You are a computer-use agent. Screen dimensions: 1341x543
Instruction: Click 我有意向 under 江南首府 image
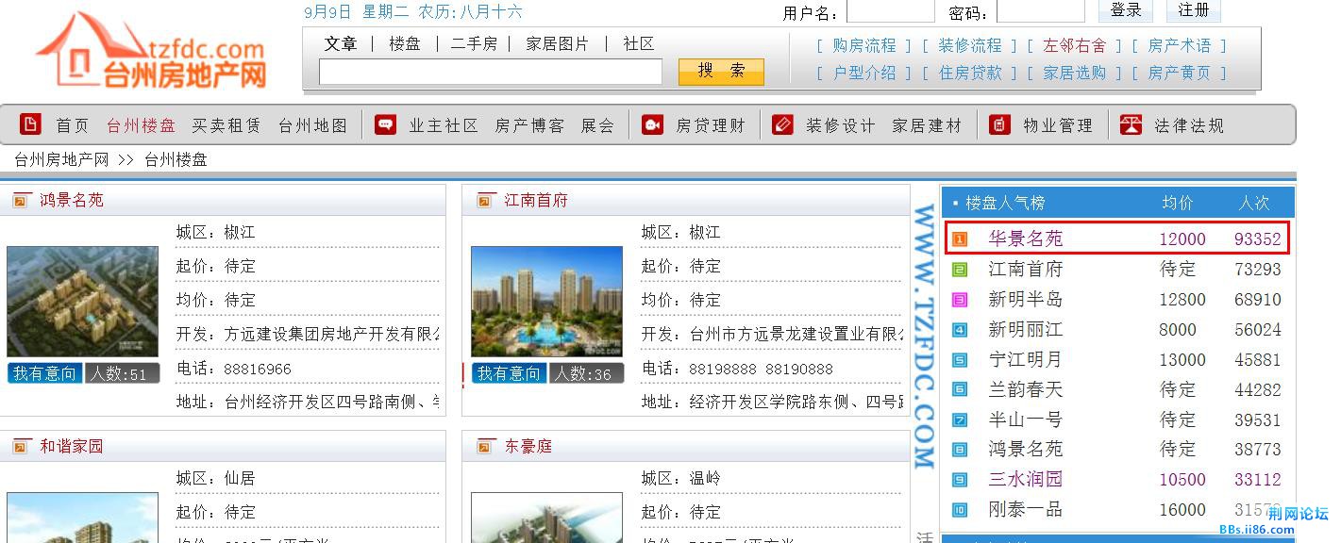pyautogui.click(x=509, y=373)
